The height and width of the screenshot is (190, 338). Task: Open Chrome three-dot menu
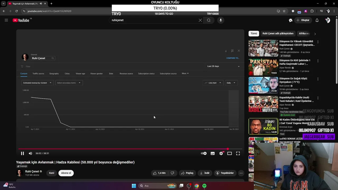(x=334, y=11)
